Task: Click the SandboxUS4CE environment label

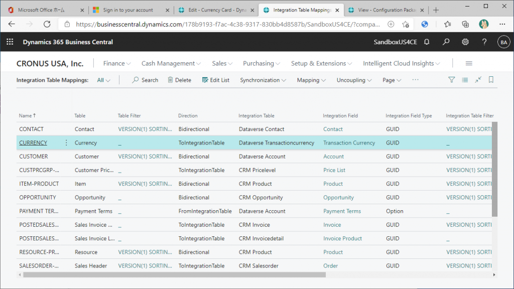Action: click(396, 42)
